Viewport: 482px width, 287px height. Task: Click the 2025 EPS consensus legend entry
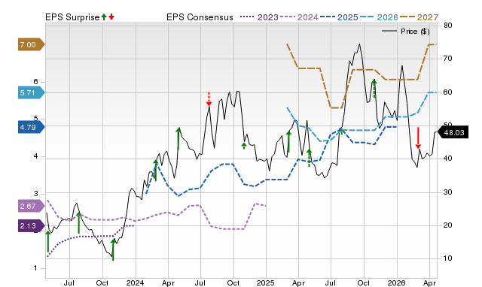click(339, 17)
